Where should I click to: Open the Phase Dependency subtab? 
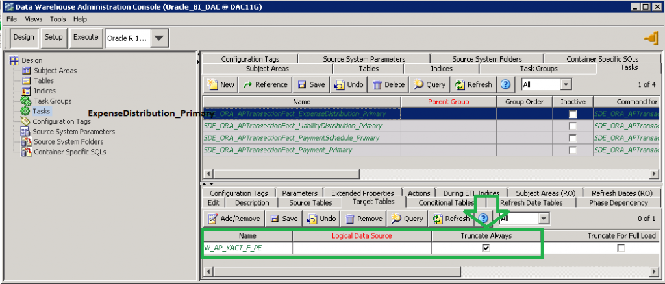point(618,203)
